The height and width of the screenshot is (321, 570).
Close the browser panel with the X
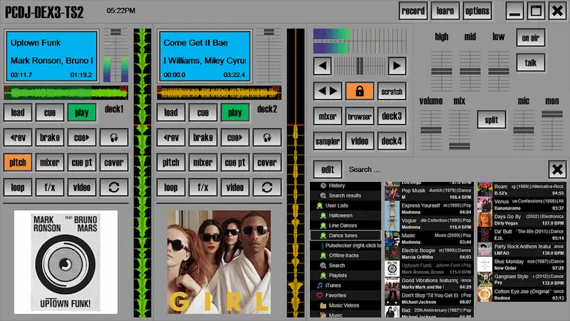coord(556,169)
